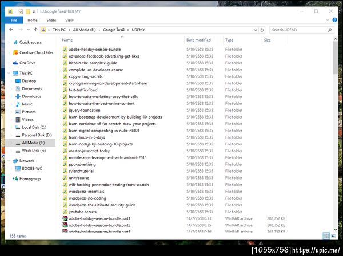Select OneDrive in the navigation pane
343x256 pixels.
[24, 63]
